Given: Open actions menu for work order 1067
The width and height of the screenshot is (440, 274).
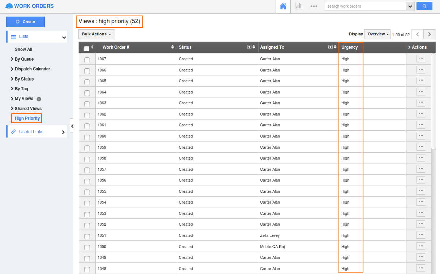Looking at the screenshot, I should (x=420, y=58).
